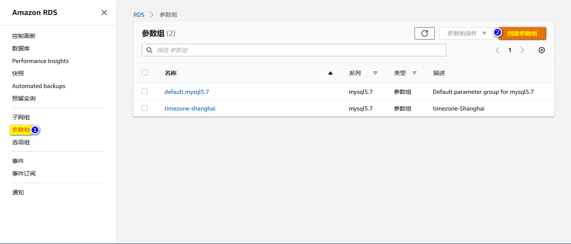Viewport: 571px width, 244px height.
Task: Click 'Default parameter group for mysql5.7' description
Action: [x=483, y=92]
